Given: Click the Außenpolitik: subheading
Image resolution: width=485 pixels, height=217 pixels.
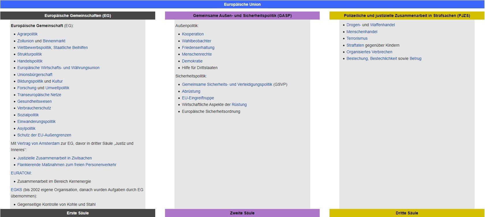Looking at the screenshot, I should 187,26.
